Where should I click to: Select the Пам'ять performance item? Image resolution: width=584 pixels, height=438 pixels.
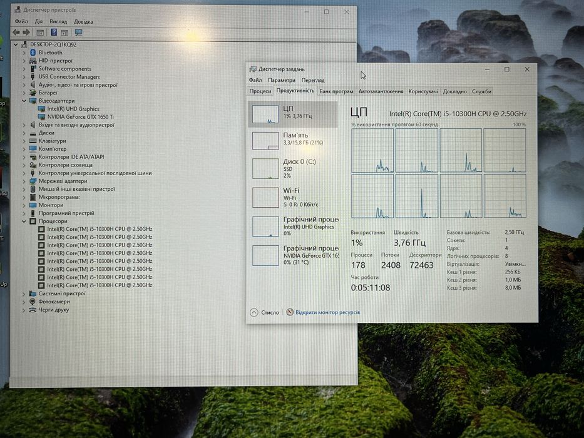point(293,140)
